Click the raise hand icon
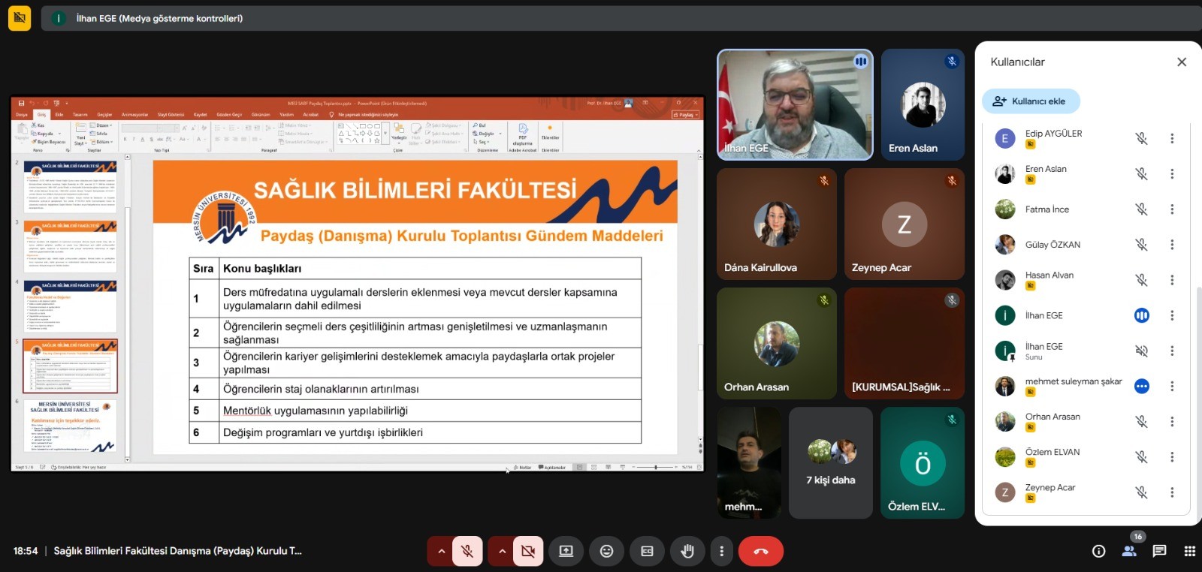1202x572 pixels. (687, 552)
